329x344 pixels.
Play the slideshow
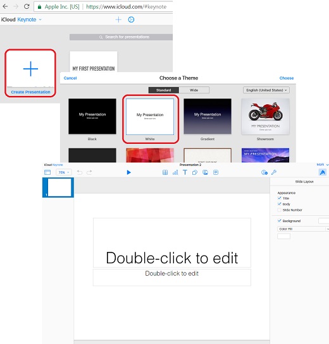(129, 172)
